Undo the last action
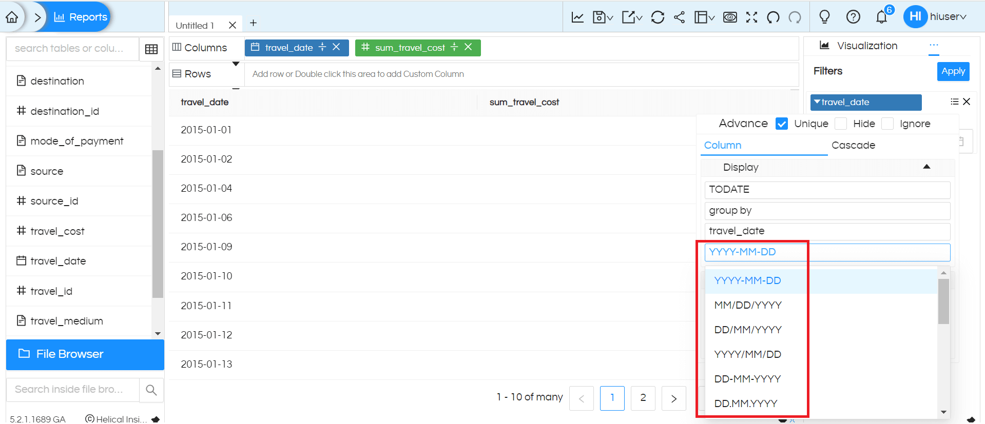 [x=773, y=17]
